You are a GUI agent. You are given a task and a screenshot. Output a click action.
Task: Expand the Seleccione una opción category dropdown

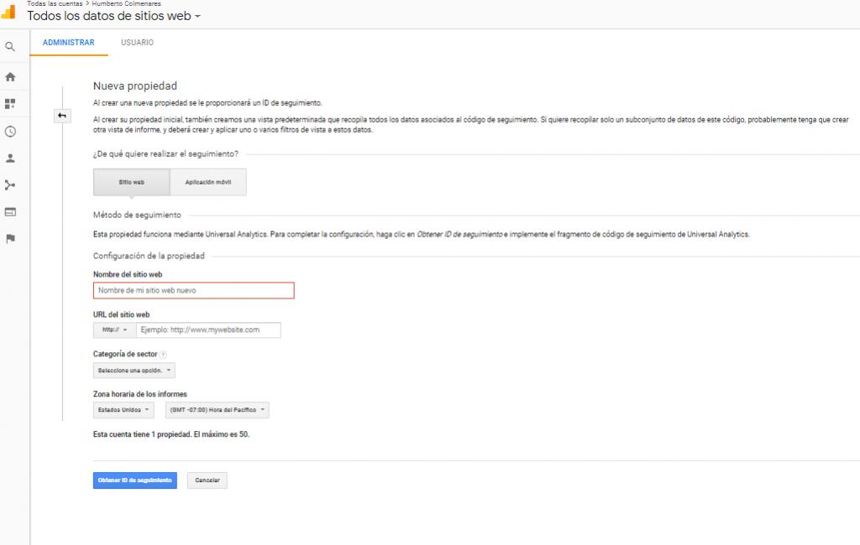(x=134, y=370)
